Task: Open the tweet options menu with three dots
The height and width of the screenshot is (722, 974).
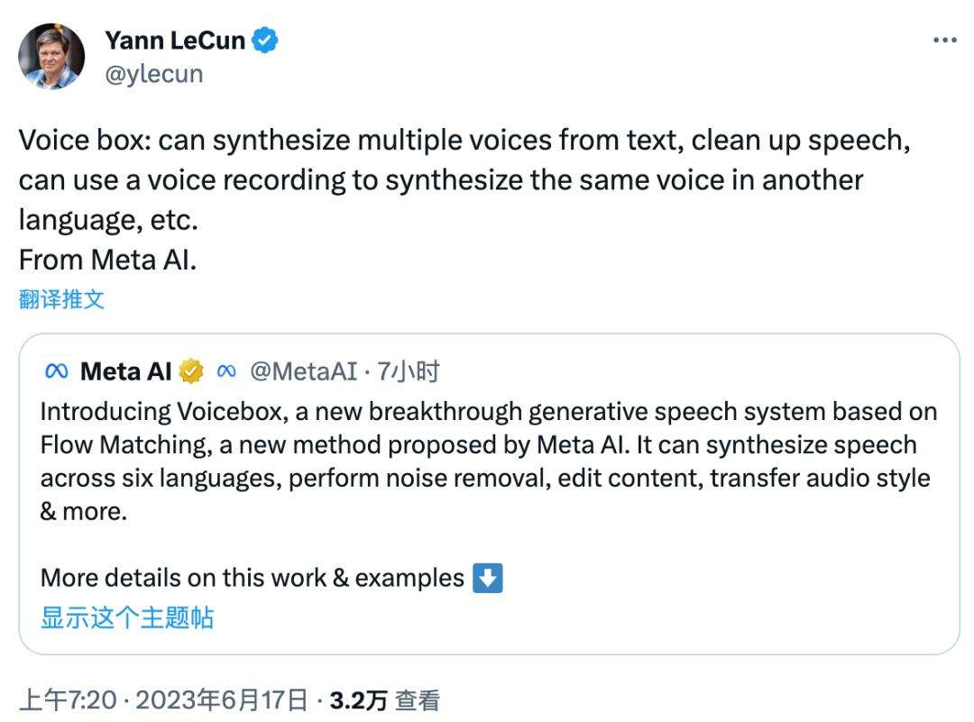Action: [945, 38]
